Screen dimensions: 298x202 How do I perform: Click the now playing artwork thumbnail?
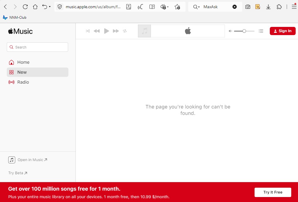coord(144,31)
